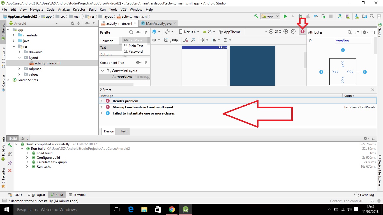Image resolution: width=383 pixels, height=215 pixels.
Task: Open the app run configuration dropdown
Action: tap(270, 16)
